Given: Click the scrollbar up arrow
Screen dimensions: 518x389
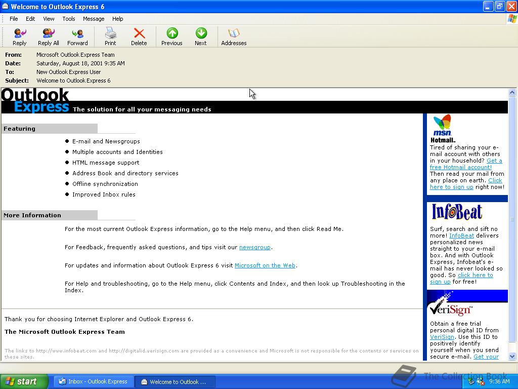Looking at the screenshot, I should tap(512, 93).
